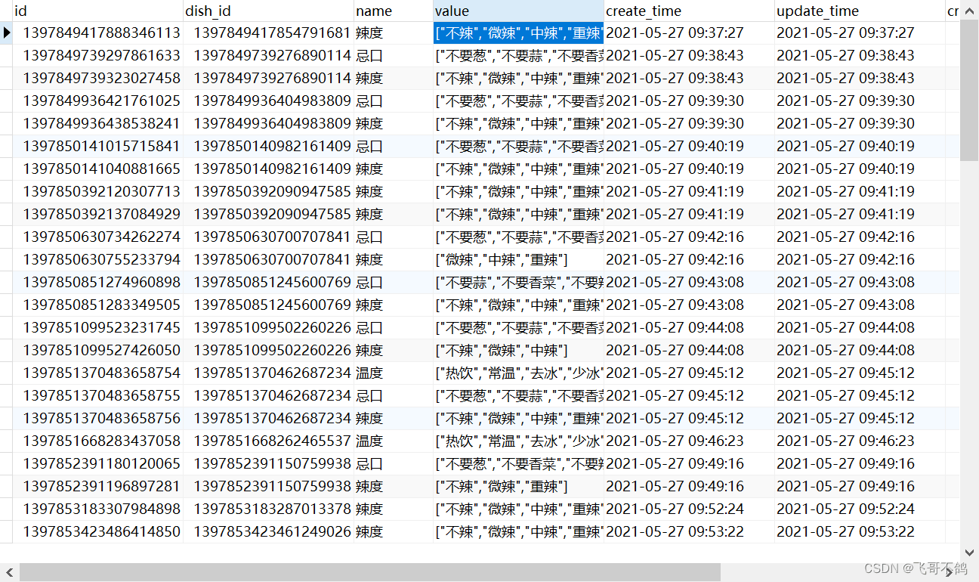Click create_time cell 2021-05-27 09:53:22
Screen dimensions: 979x582
[689, 531]
